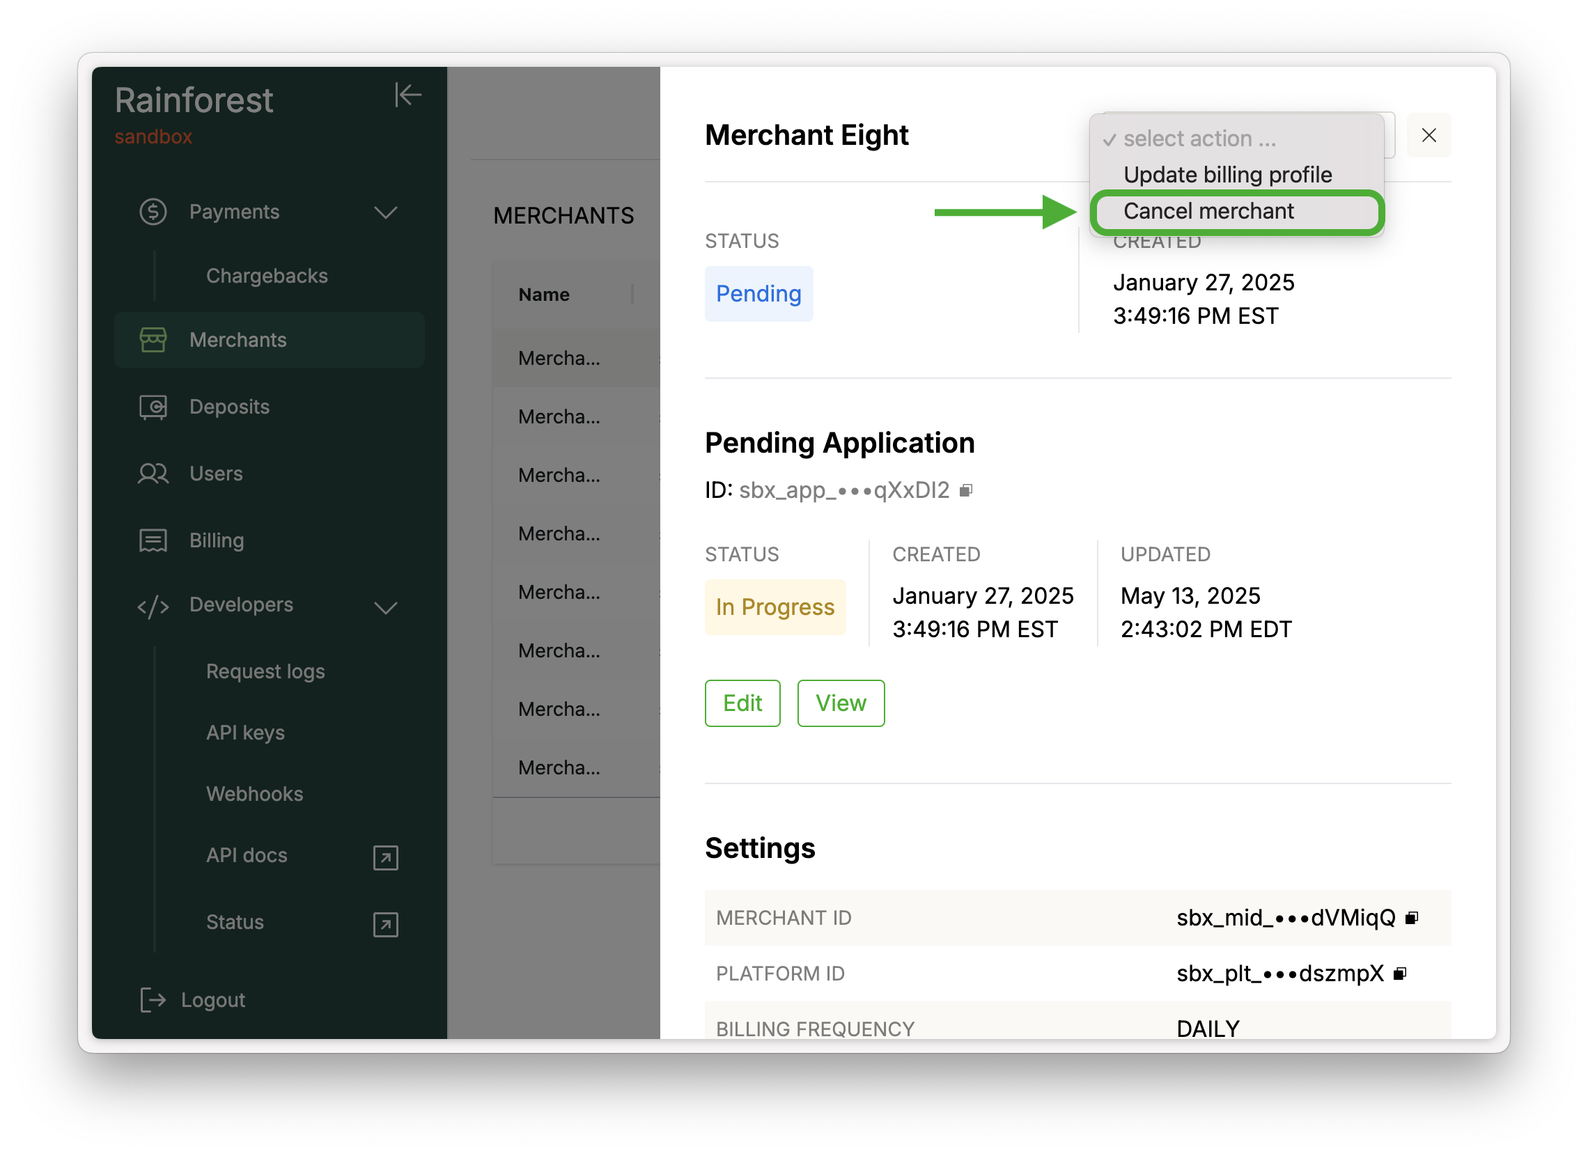Screen dimensions: 1588x1156
Task: Log out using the Logout link
Action: 212,1000
